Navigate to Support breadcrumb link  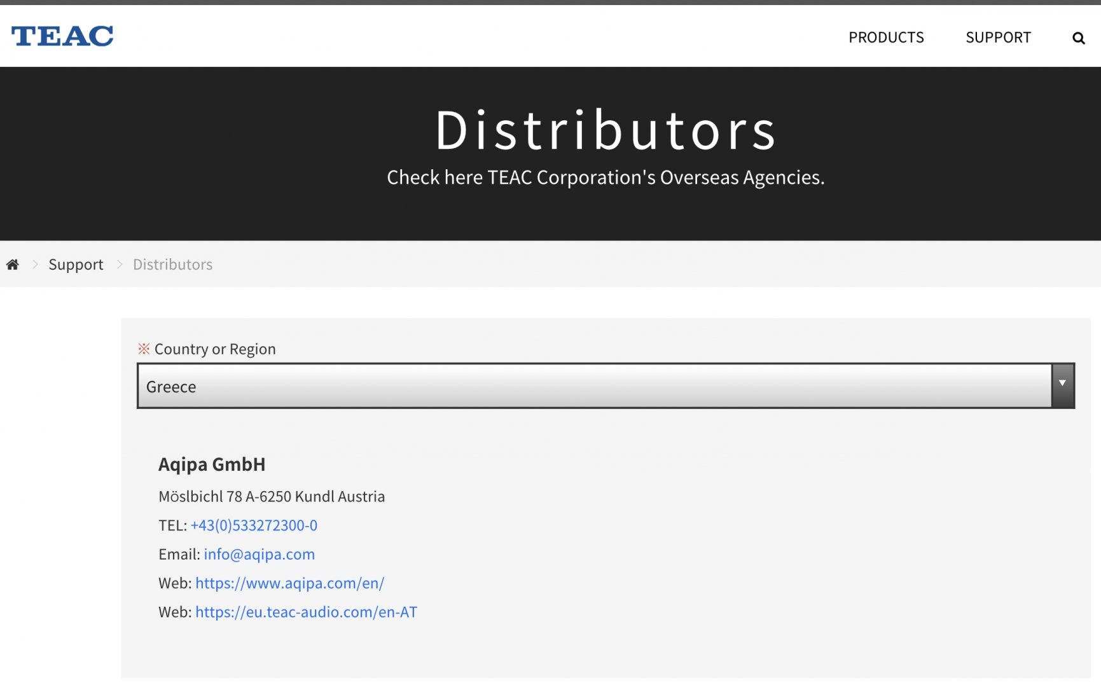[76, 265]
